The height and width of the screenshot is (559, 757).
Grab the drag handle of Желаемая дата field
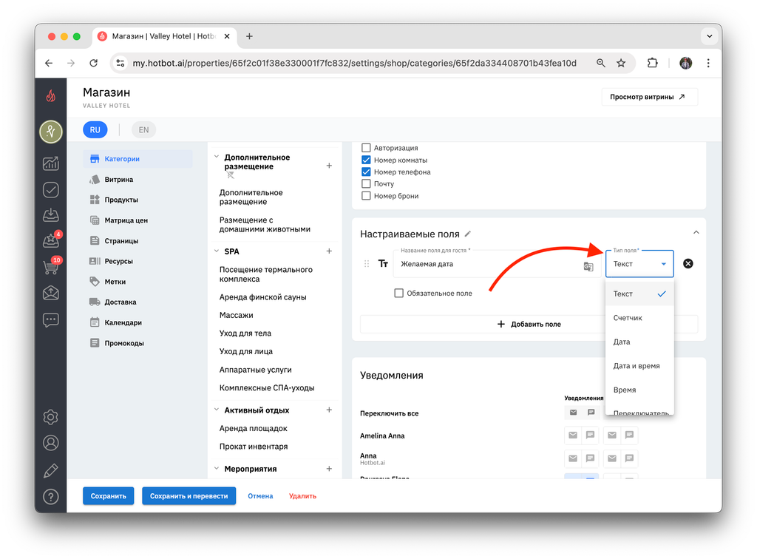click(367, 263)
